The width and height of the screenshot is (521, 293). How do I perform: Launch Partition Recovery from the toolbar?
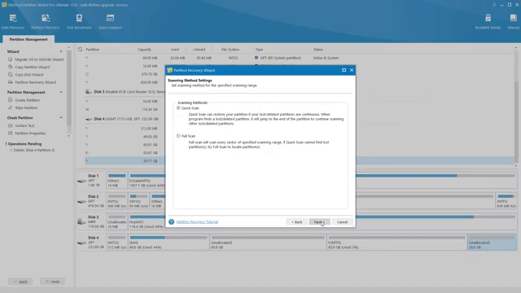coord(46,22)
